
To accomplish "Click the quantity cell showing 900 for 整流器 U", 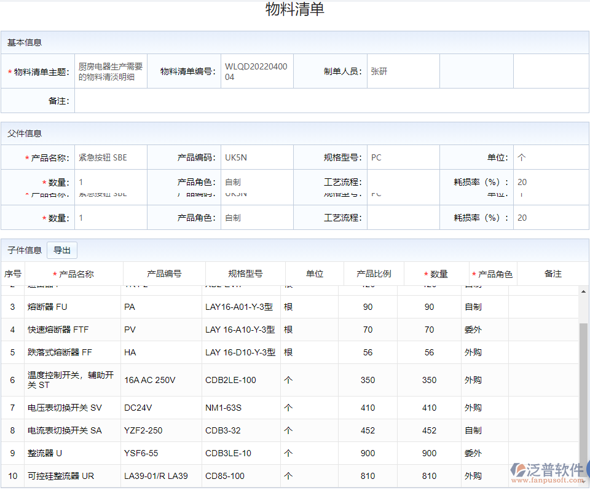I will pyautogui.click(x=428, y=453).
